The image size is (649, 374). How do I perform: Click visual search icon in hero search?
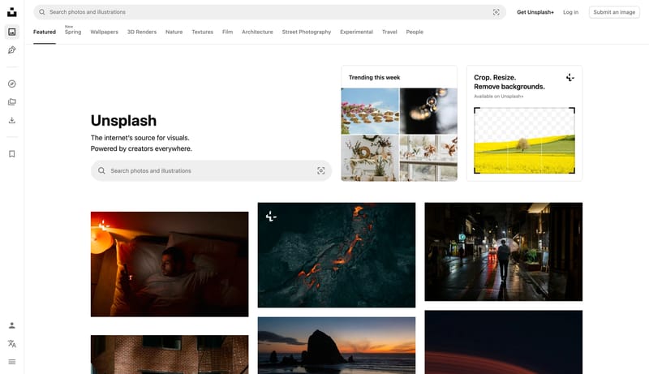click(x=321, y=170)
